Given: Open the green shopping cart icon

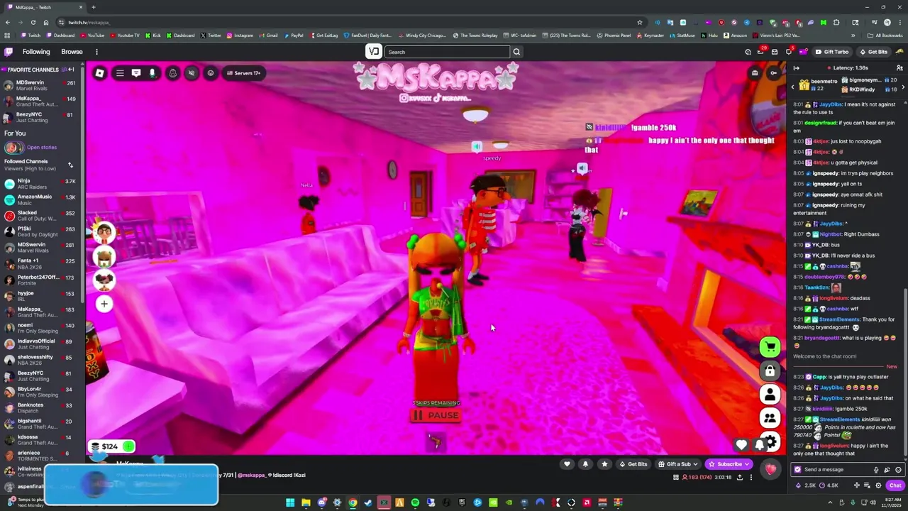Looking at the screenshot, I should pos(770,347).
